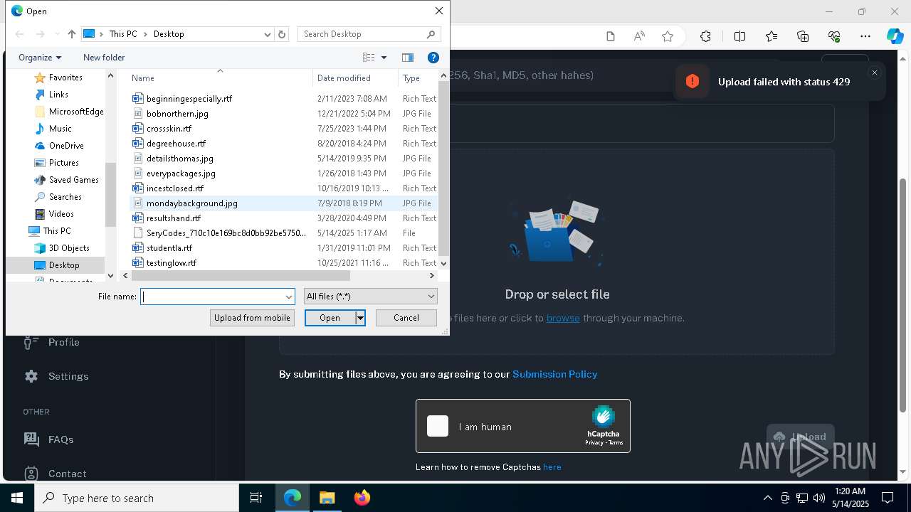This screenshot has height=512, width=911.
Task: Open the Submission Policy link
Action: (x=554, y=374)
